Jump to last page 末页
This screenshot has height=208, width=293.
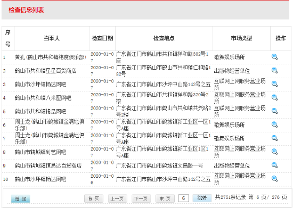click(165, 198)
